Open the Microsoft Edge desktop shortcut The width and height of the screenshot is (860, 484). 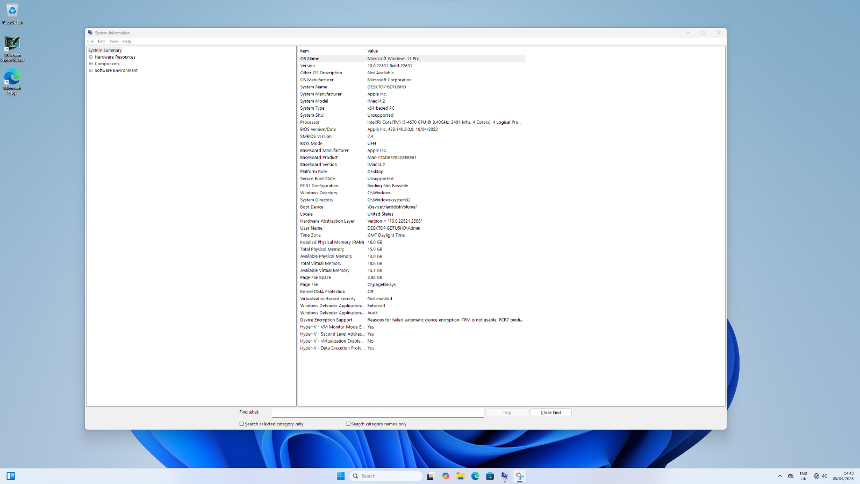click(12, 82)
